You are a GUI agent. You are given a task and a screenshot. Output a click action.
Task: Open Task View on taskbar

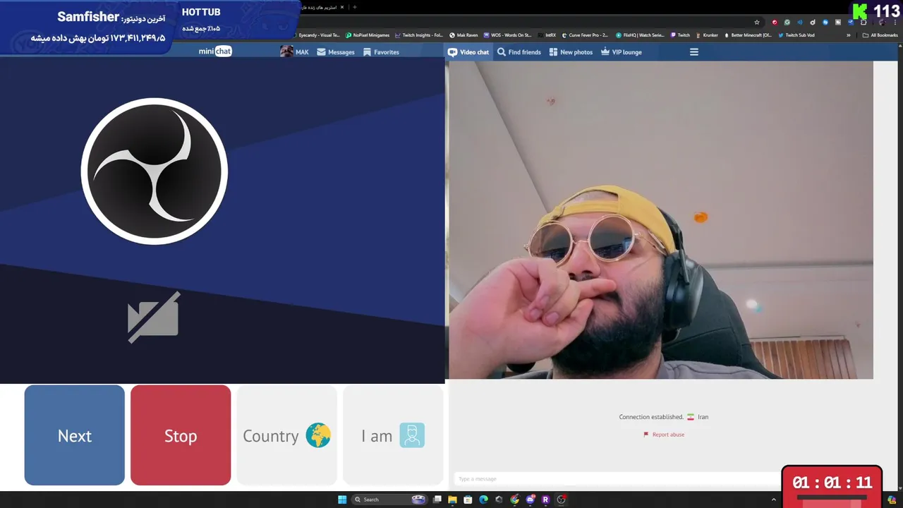click(437, 500)
